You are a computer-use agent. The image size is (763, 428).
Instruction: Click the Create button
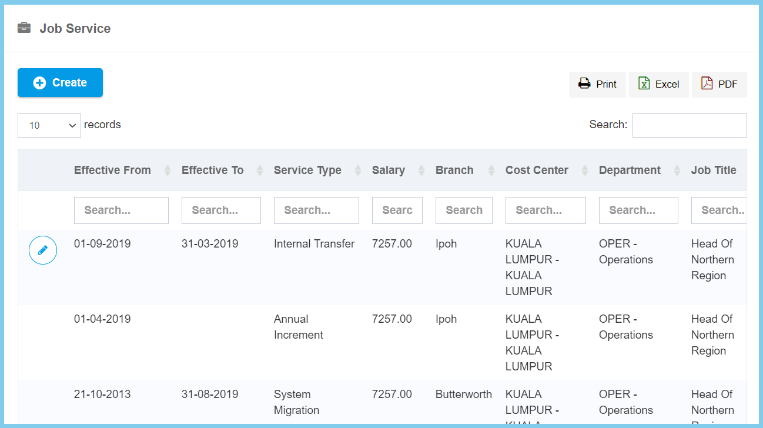coord(60,83)
